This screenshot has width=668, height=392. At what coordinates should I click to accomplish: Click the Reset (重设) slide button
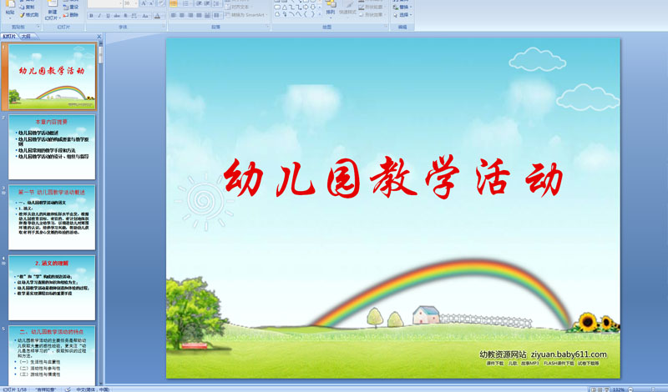pyautogui.click(x=71, y=7)
